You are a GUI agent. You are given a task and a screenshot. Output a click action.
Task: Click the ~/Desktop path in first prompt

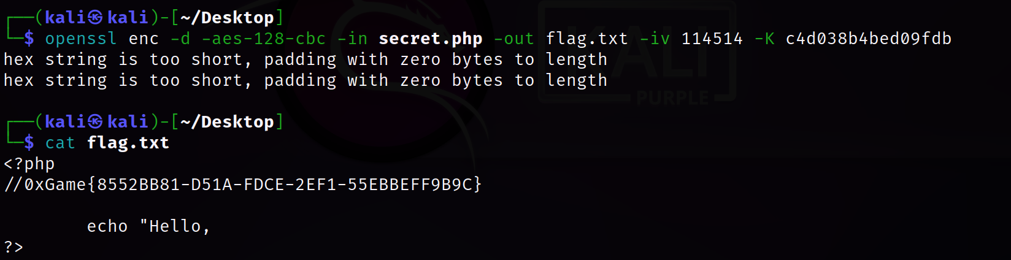[228, 18]
